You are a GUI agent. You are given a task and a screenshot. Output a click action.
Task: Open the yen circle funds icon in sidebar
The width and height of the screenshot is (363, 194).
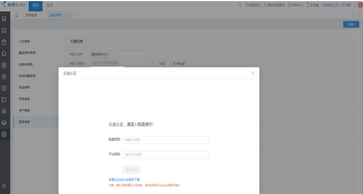tap(4, 77)
